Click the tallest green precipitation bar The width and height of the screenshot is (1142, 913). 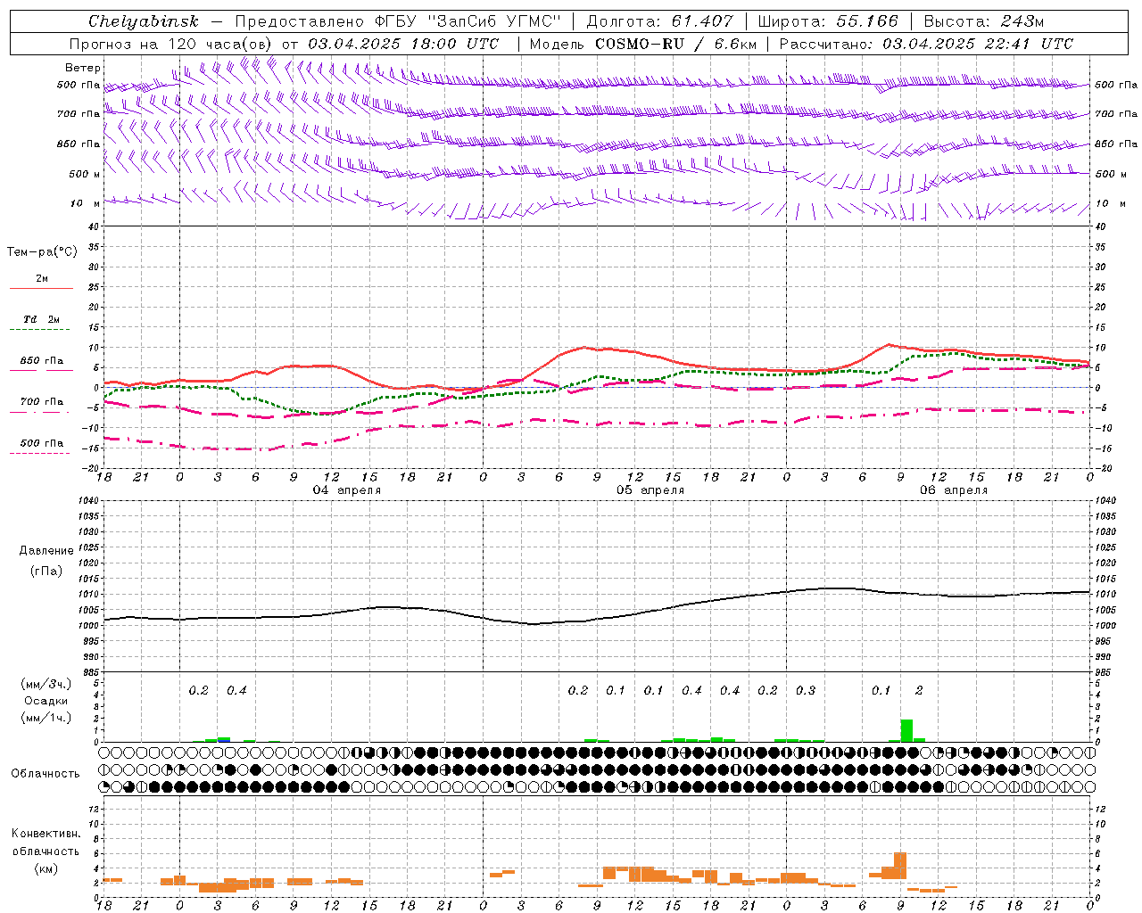906,730
